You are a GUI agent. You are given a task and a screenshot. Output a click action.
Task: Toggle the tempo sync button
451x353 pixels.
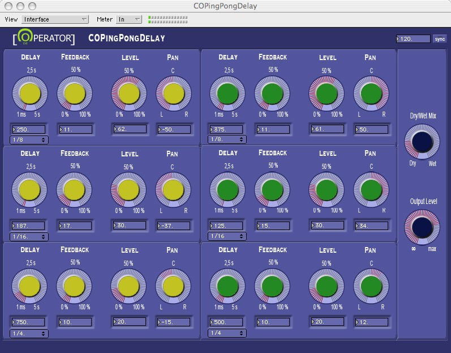[x=440, y=39]
